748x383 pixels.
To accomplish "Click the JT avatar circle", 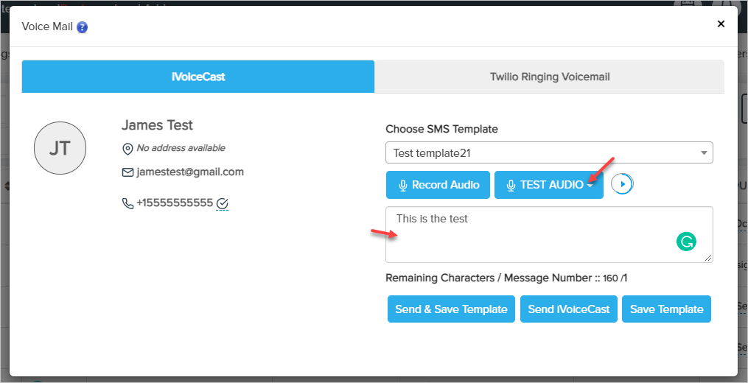I will [x=60, y=148].
